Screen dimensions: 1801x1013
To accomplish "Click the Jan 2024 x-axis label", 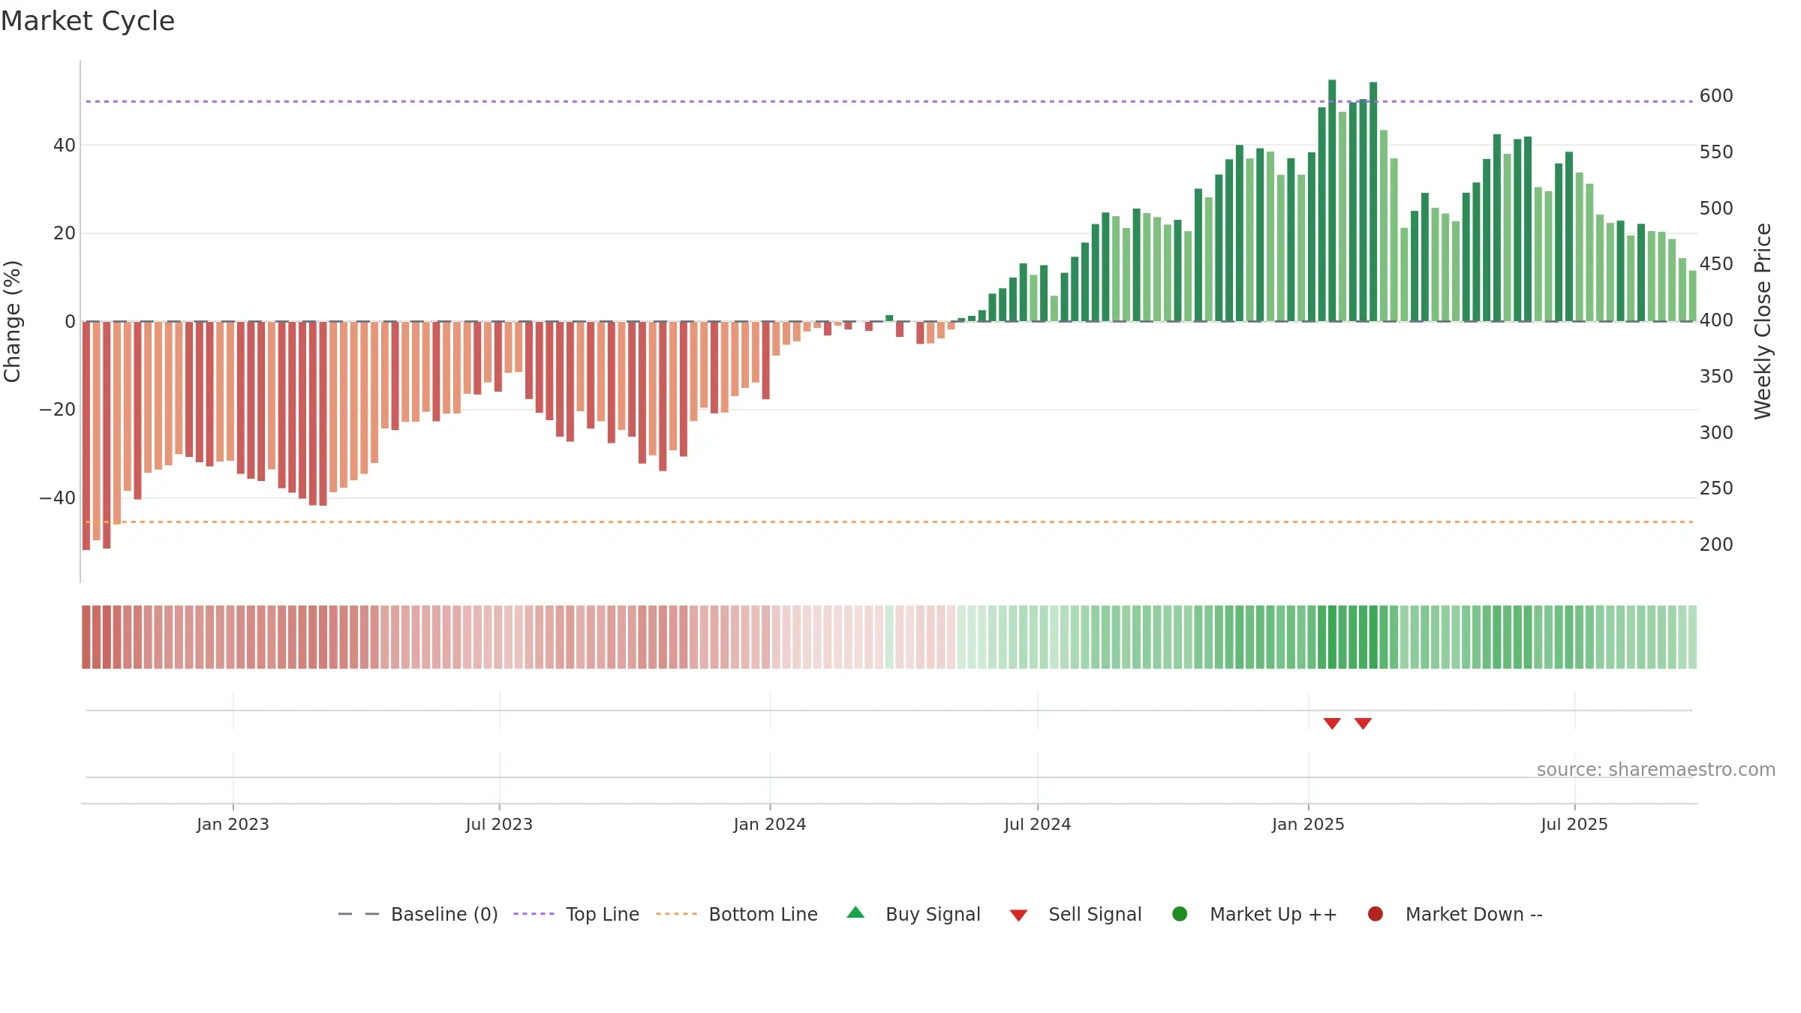I will [x=770, y=825].
